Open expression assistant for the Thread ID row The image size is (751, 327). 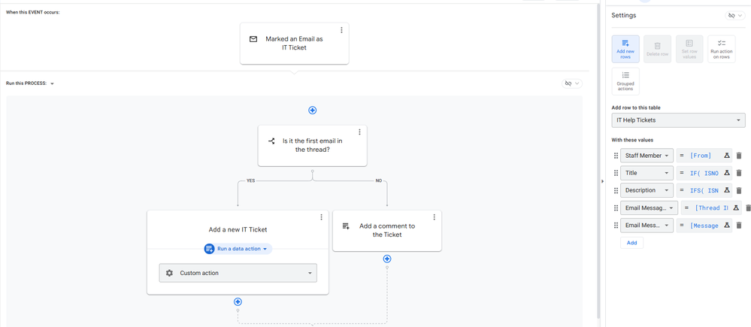(736, 207)
